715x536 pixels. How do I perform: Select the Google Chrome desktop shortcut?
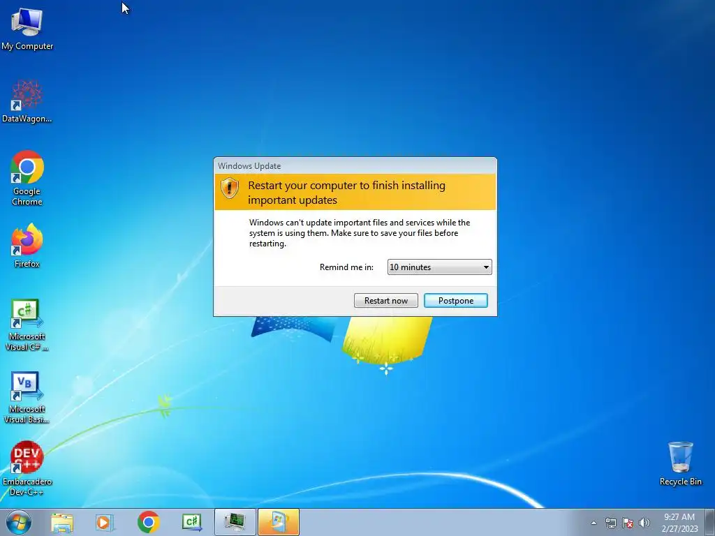click(27, 178)
